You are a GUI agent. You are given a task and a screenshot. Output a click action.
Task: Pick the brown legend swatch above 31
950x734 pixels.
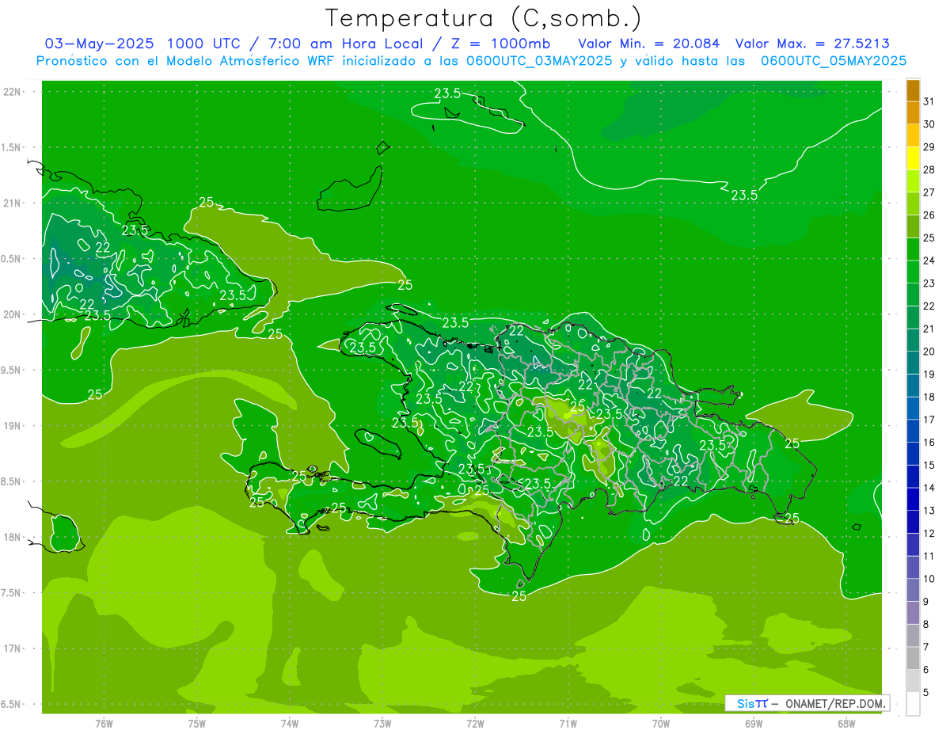[x=913, y=90]
